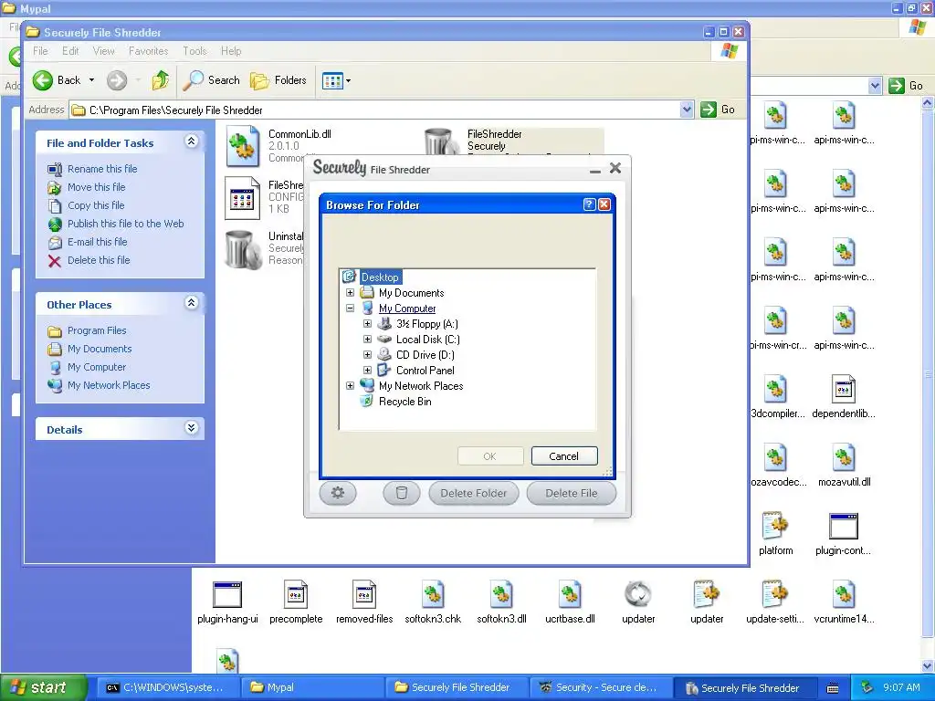Select the precomplete file in Mypal window

click(296, 603)
